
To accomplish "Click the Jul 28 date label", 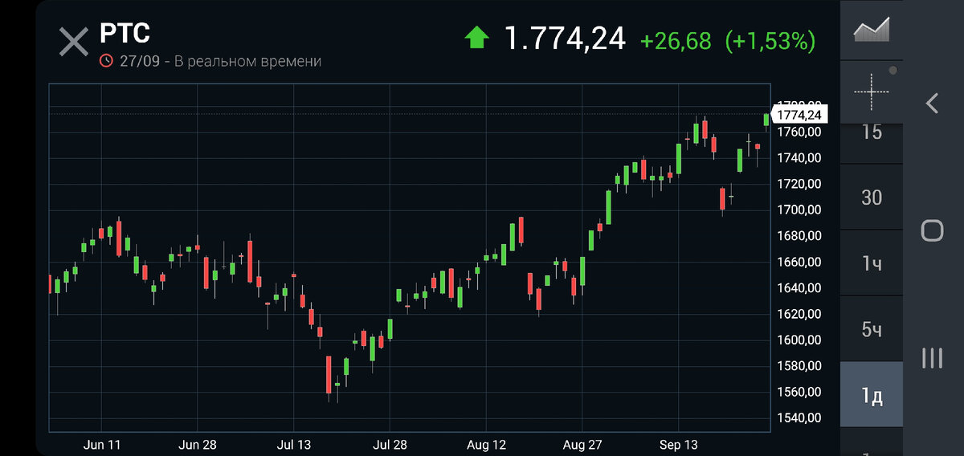I will click(x=390, y=444).
